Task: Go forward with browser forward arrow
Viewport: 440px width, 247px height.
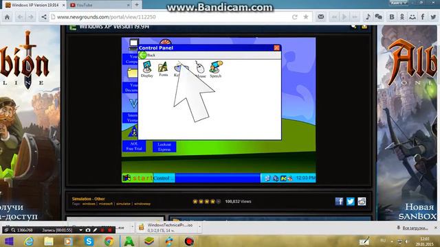Action: 31,17
